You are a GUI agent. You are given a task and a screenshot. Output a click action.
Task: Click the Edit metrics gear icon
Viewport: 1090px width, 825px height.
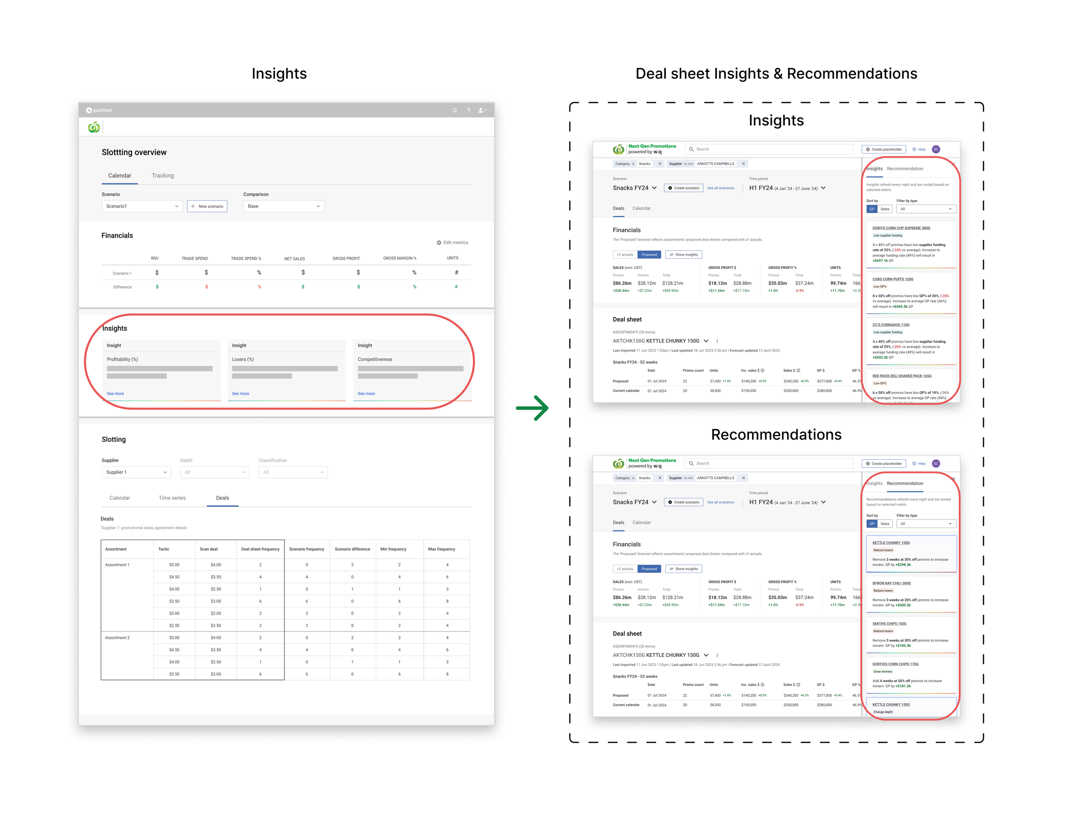(439, 242)
